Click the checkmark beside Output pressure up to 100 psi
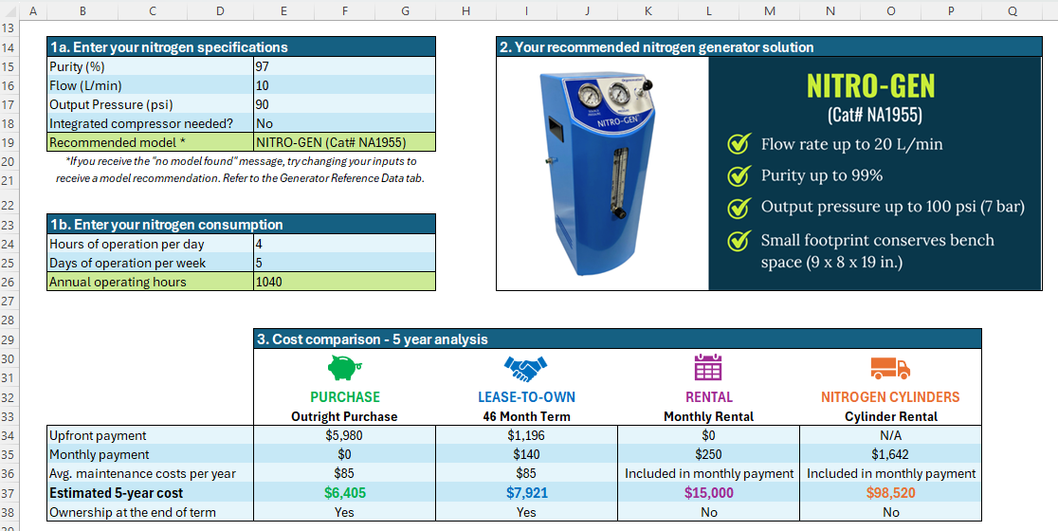The height and width of the screenshot is (531, 1058). [739, 208]
